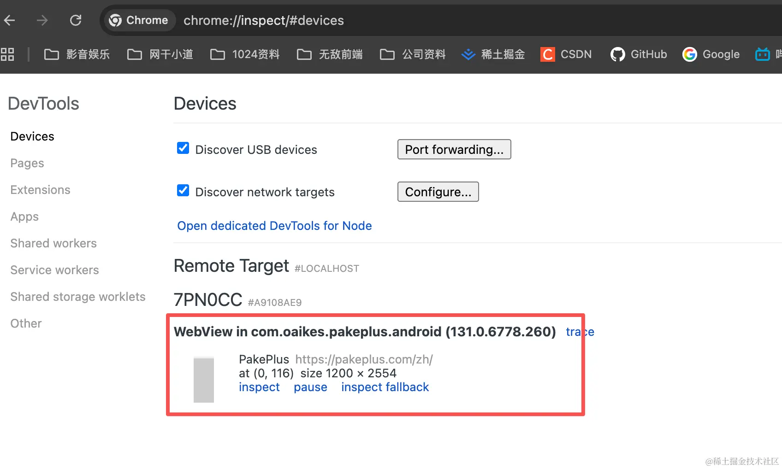782x469 pixels.
Task: Open the Bilibili bookmark icon
Action: [763, 54]
